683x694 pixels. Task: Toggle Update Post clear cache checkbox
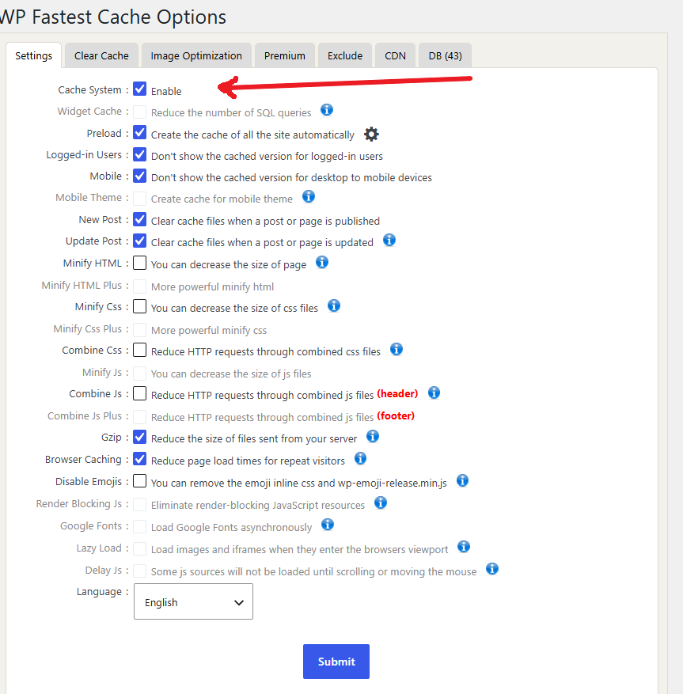coord(140,241)
